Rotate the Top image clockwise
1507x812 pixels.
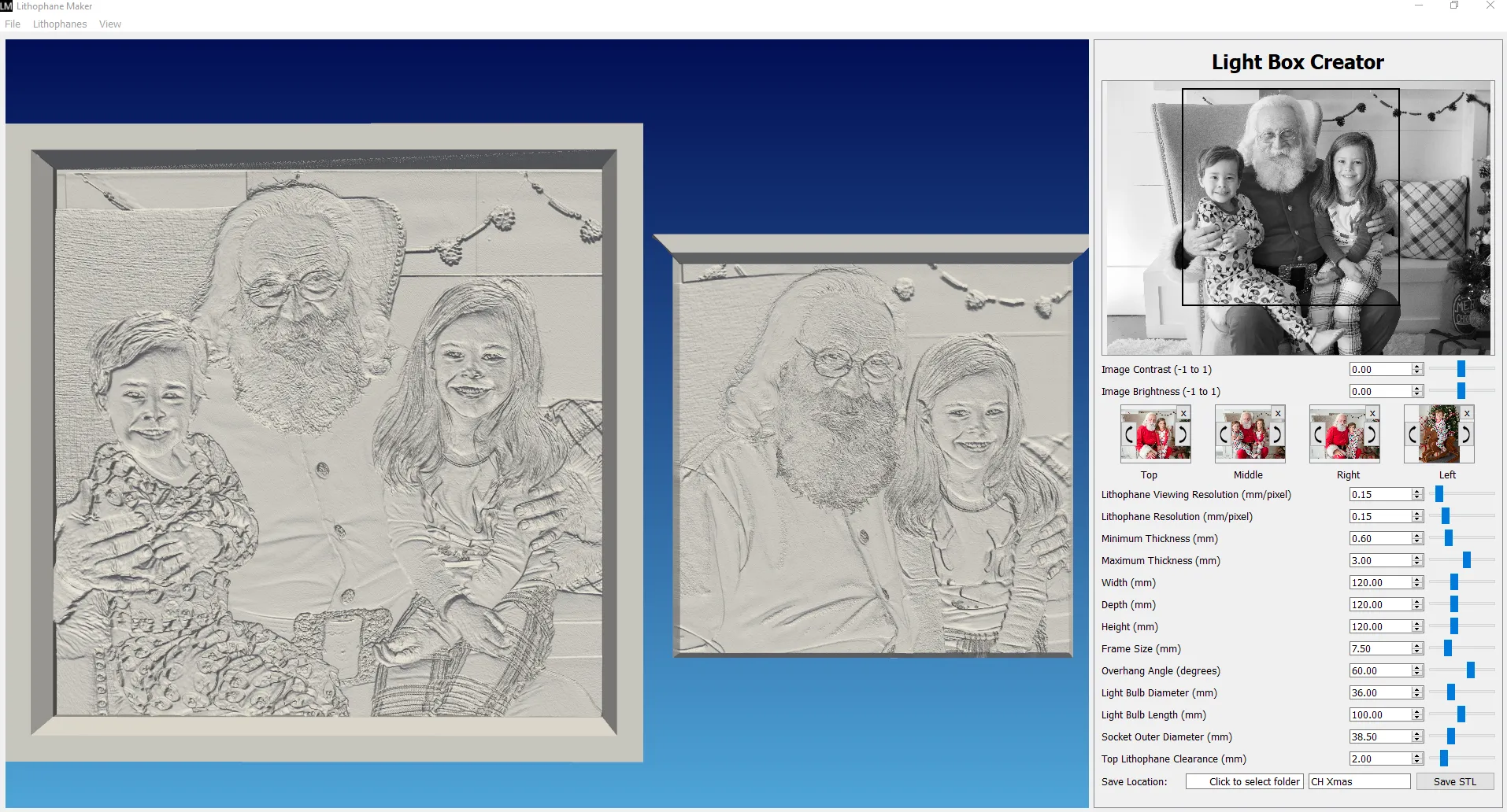coord(1181,434)
